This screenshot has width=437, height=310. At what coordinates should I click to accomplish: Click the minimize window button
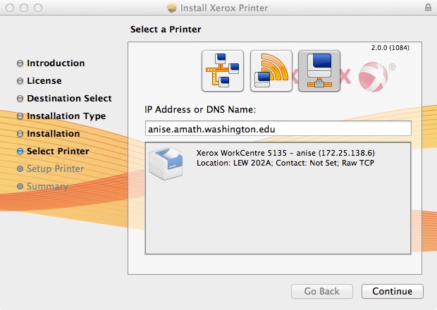tap(24, 8)
